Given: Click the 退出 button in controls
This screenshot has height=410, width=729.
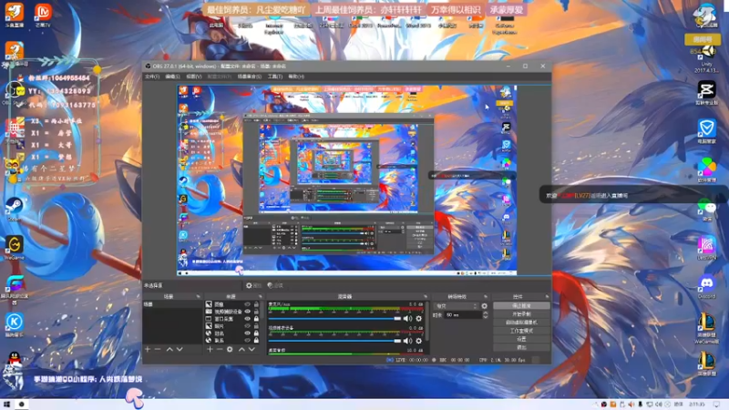Looking at the screenshot, I should 521,347.
